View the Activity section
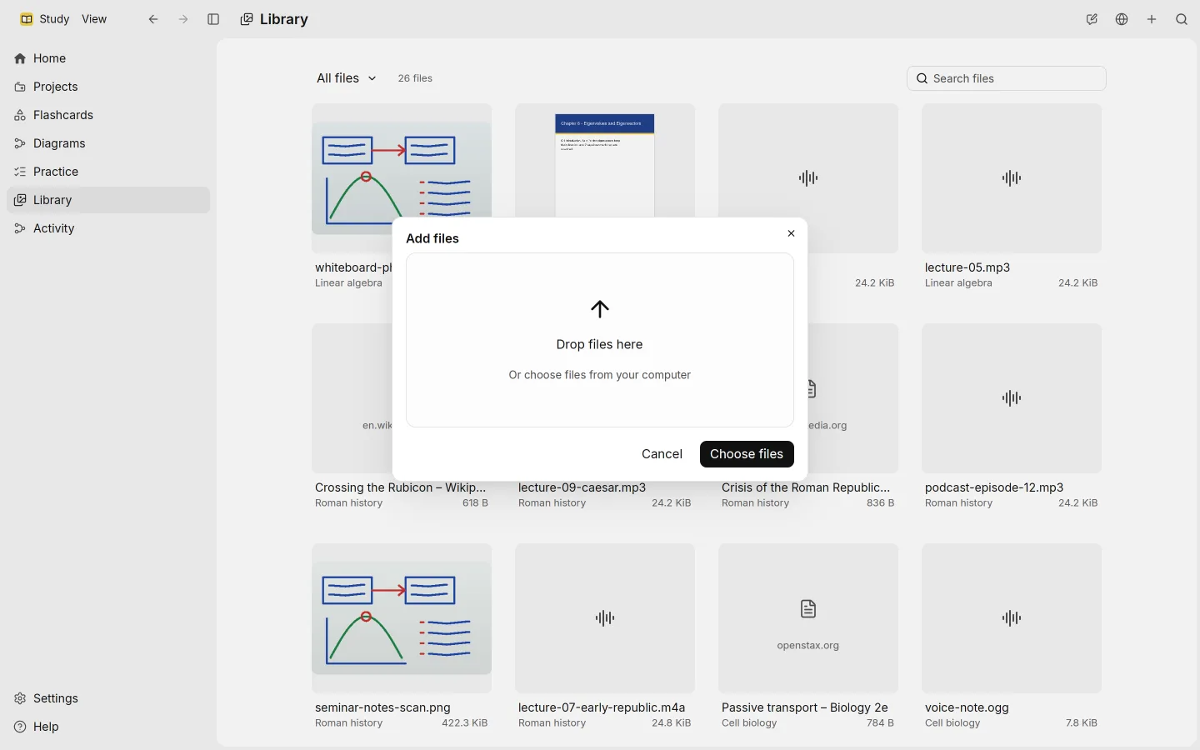Screen dimensions: 1200x750 pyautogui.click(x=108, y=228)
